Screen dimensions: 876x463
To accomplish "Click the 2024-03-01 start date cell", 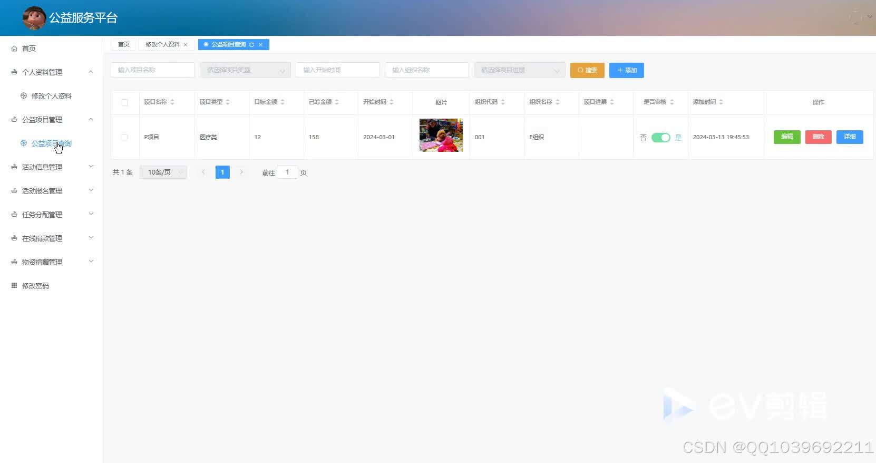I will coord(379,137).
